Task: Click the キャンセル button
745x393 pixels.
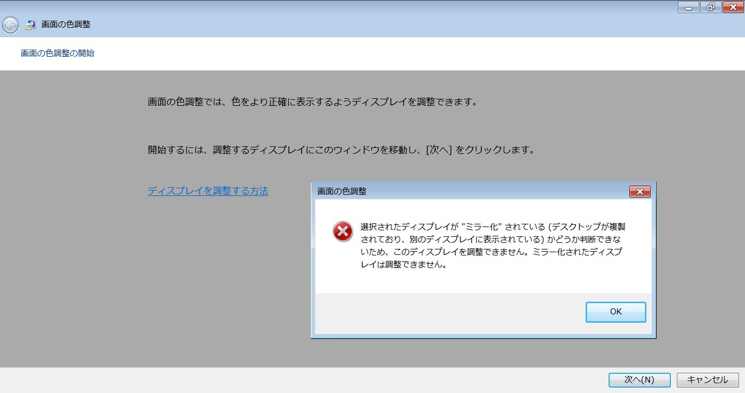Action: 707,380
